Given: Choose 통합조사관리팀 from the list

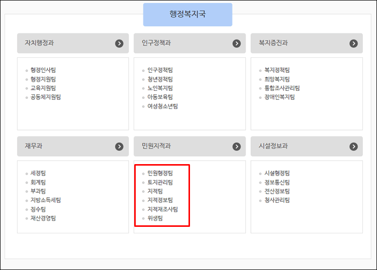Looking at the screenshot, I should 282,88.
